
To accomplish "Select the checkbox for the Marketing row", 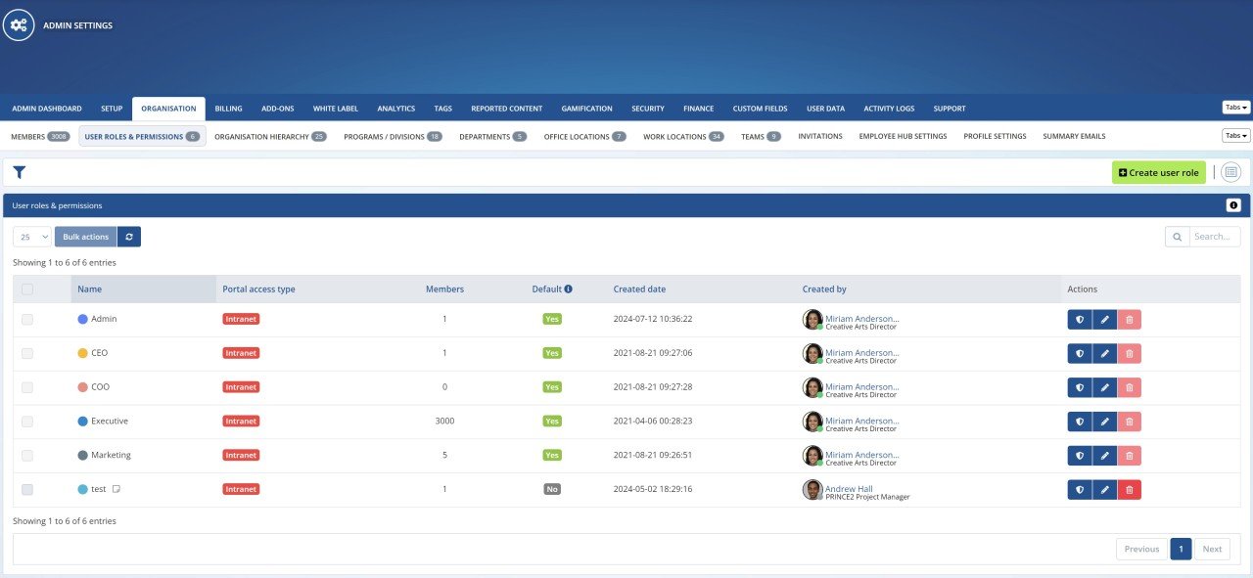I will (26, 455).
